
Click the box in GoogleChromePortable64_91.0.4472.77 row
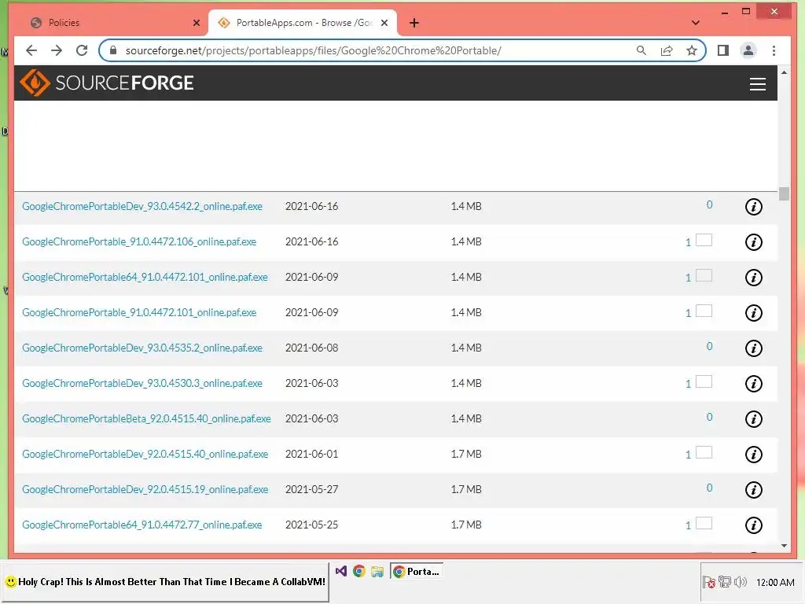click(x=704, y=523)
